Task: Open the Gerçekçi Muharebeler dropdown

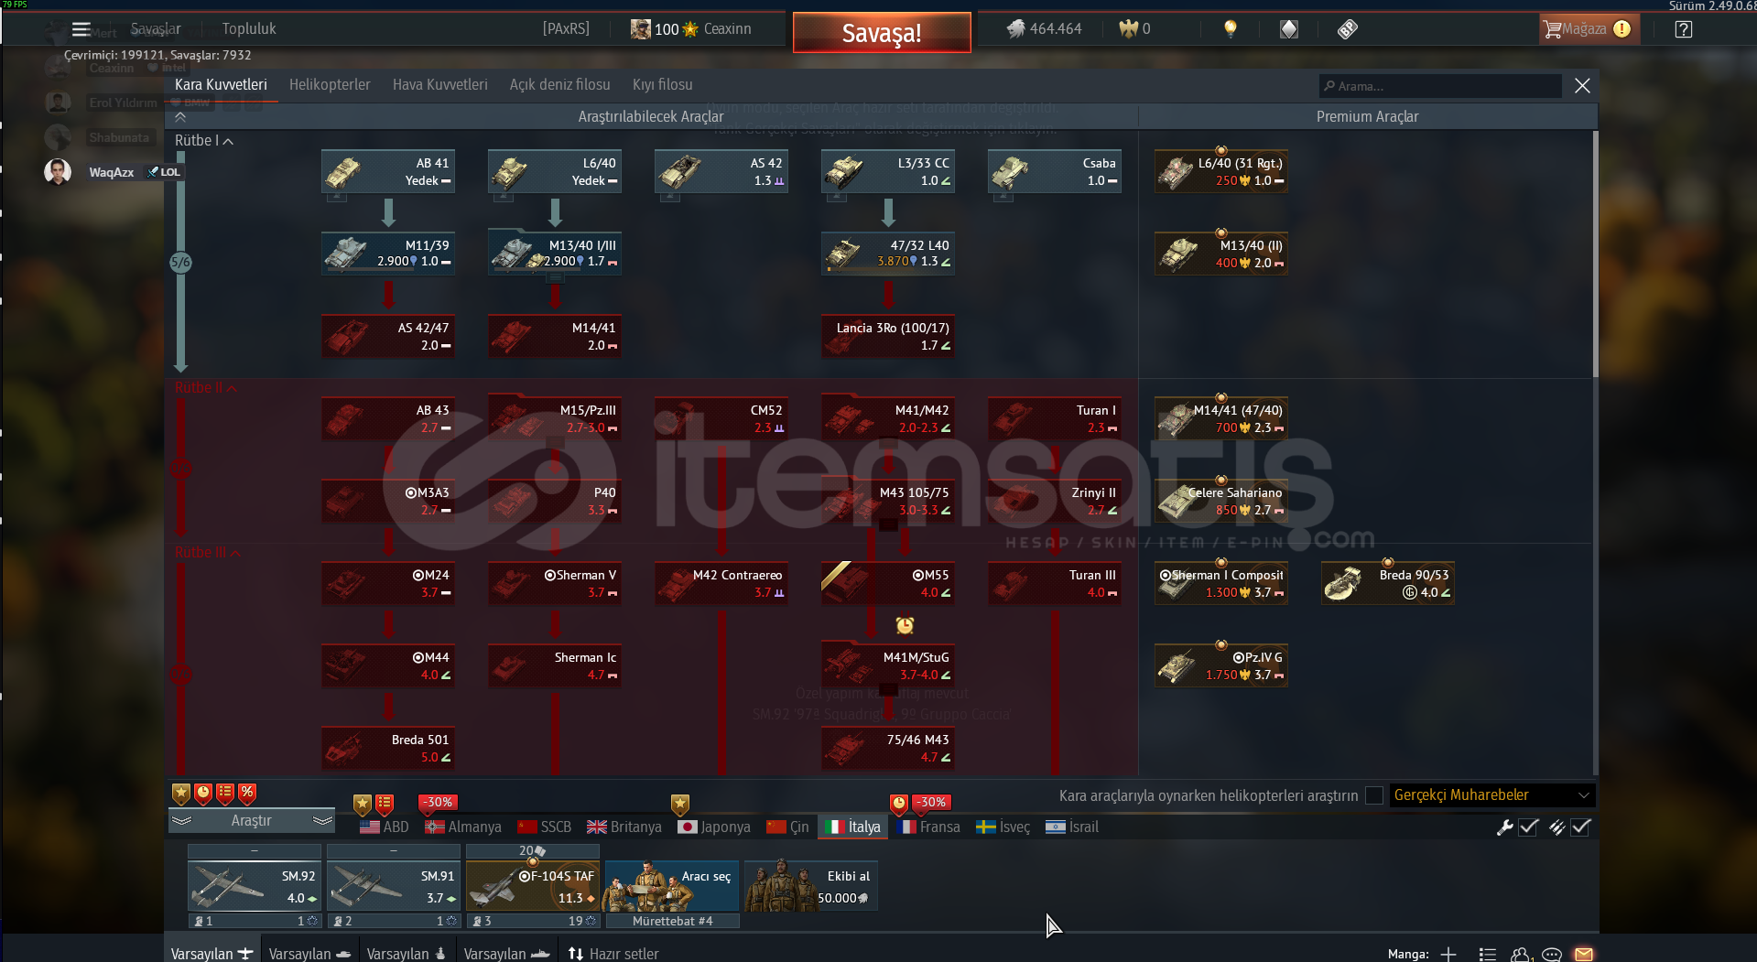Action: [x=1492, y=795]
